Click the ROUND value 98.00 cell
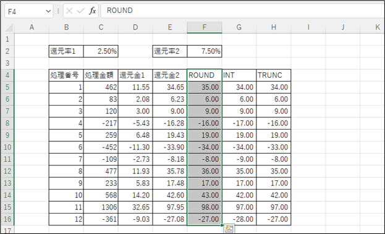This screenshot has height=234, width=385. (x=205, y=207)
